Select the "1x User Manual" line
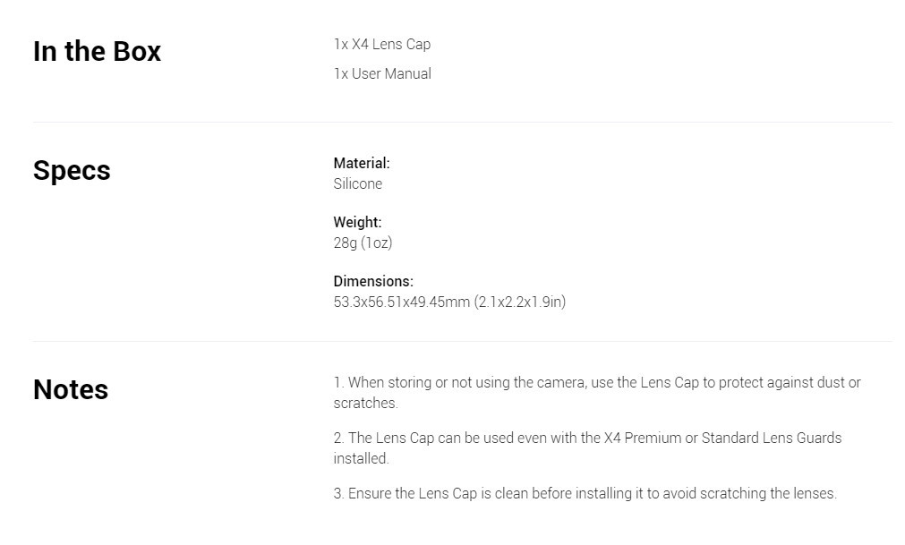 pos(382,73)
